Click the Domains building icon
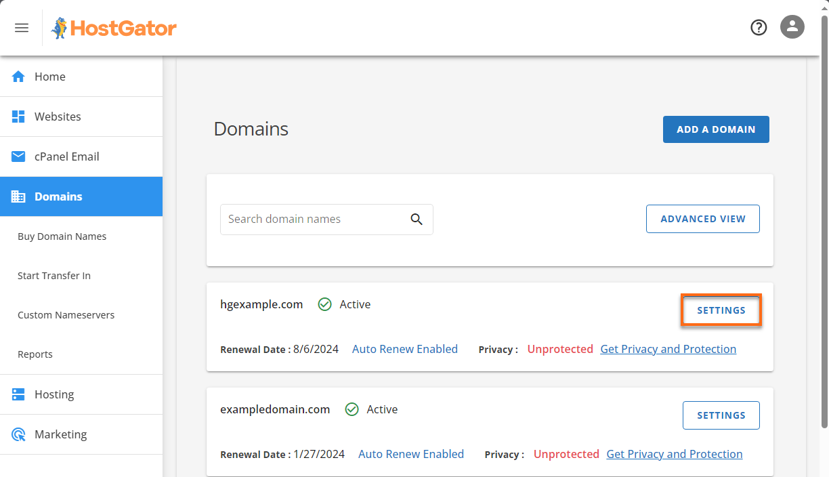 (x=18, y=196)
